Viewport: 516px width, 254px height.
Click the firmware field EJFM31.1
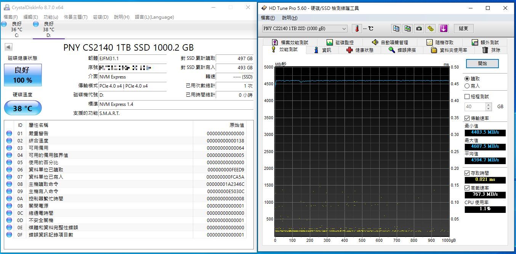tap(132, 59)
